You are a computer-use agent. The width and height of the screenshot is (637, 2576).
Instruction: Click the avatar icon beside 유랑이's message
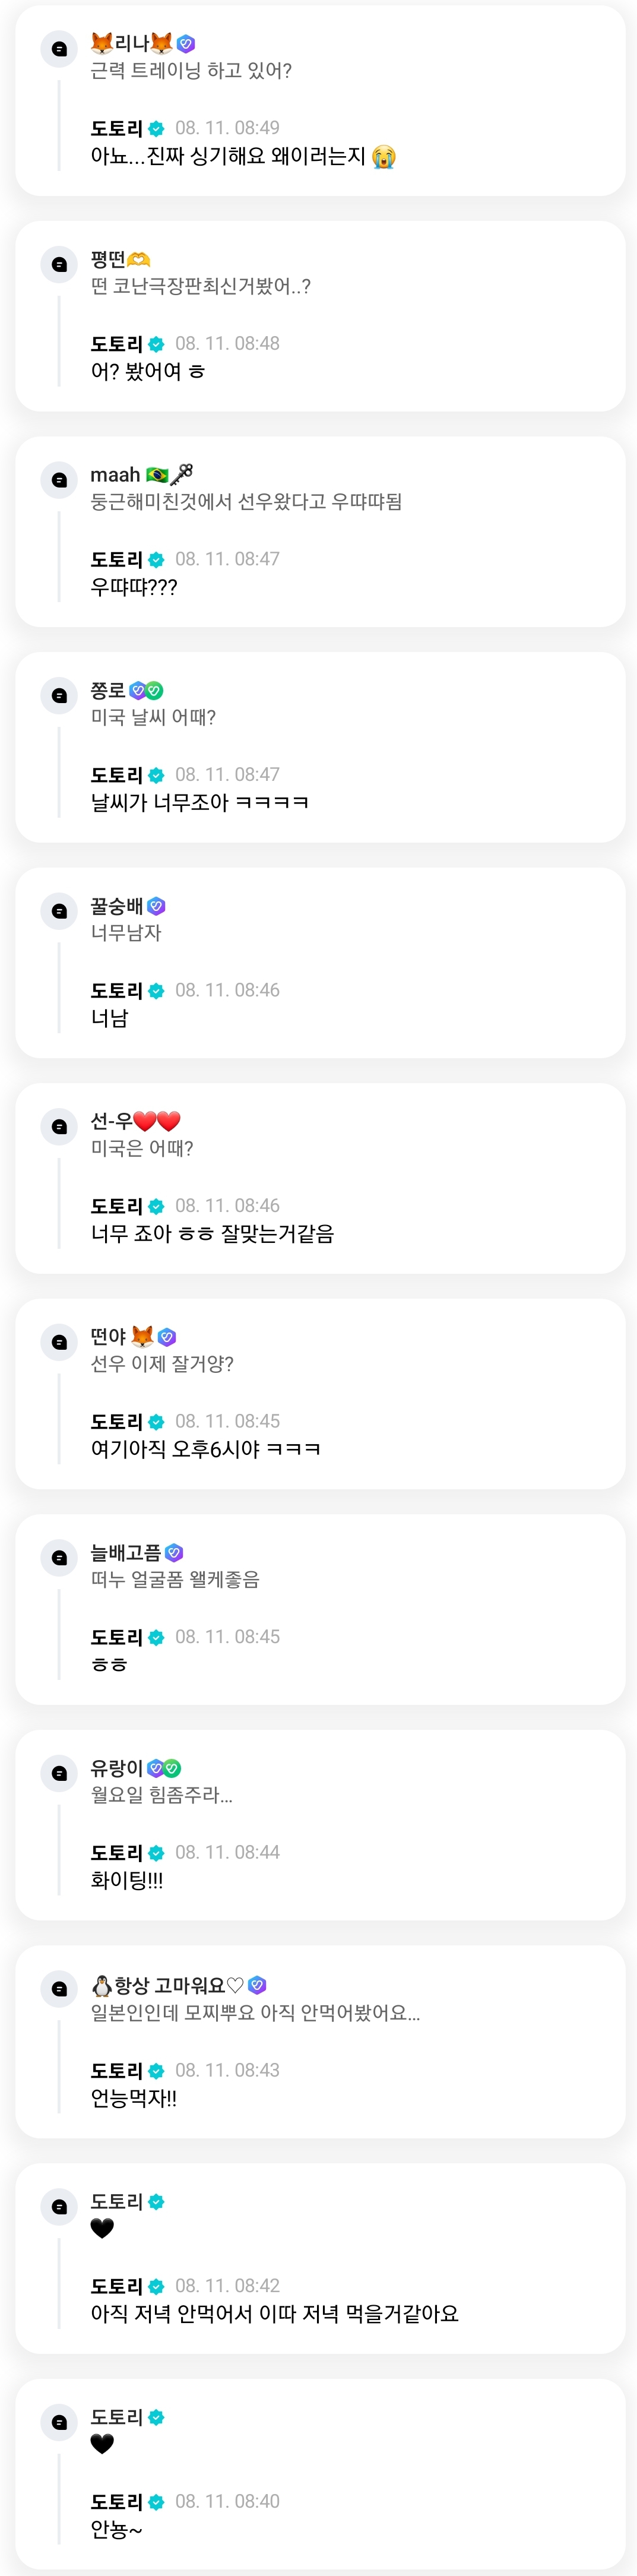pyautogui.click(x=59, y=1773)
